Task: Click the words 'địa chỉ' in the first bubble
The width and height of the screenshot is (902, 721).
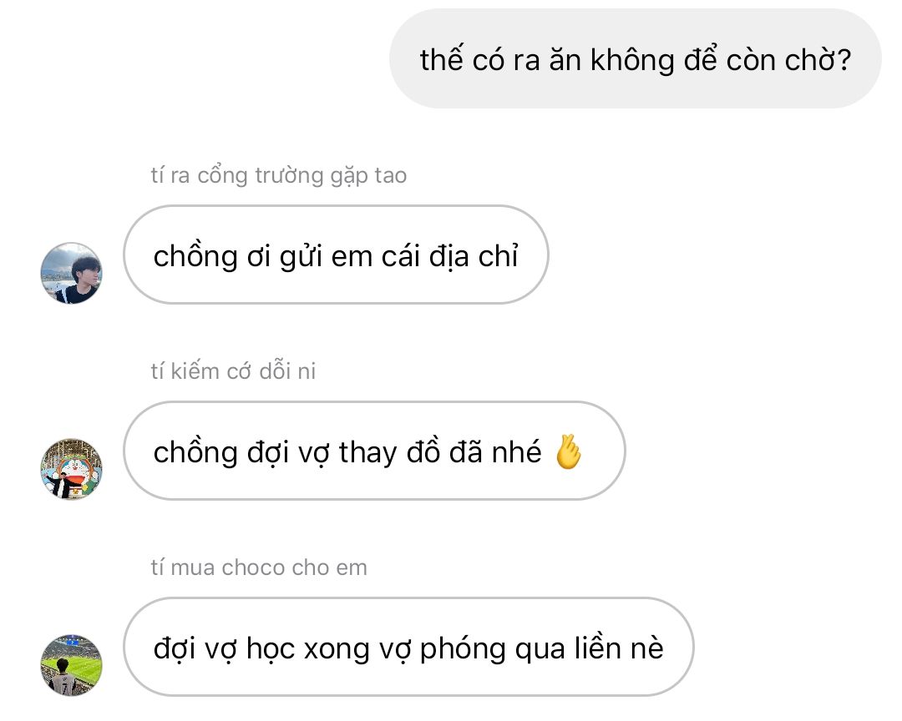Action: [474, 256]
